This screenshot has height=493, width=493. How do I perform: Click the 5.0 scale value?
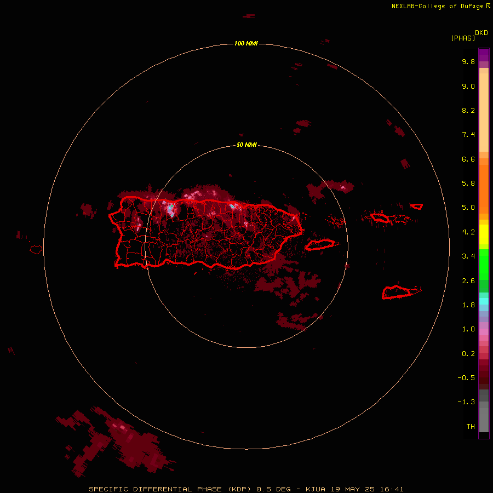[x=468, y=208]
